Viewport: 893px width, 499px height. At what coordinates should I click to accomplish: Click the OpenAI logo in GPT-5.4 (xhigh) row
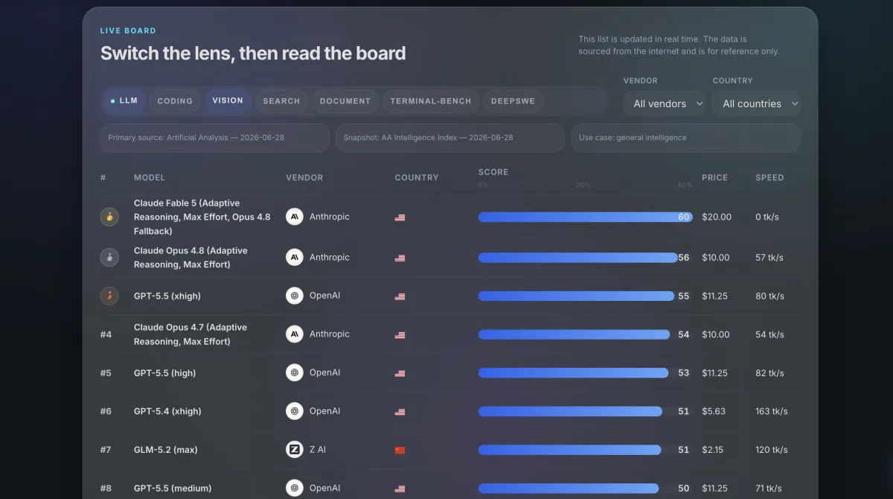tap(295, 411)
